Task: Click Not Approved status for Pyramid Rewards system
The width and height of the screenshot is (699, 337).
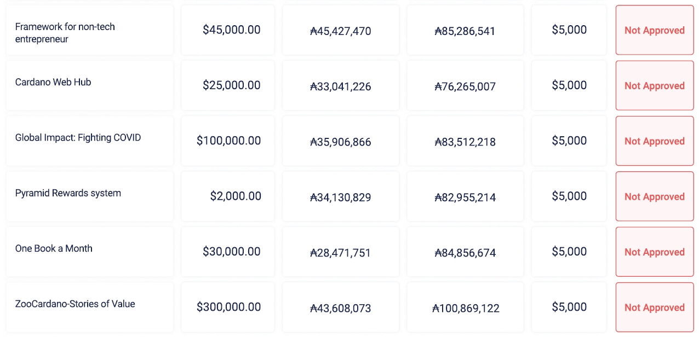Action: 655,197
